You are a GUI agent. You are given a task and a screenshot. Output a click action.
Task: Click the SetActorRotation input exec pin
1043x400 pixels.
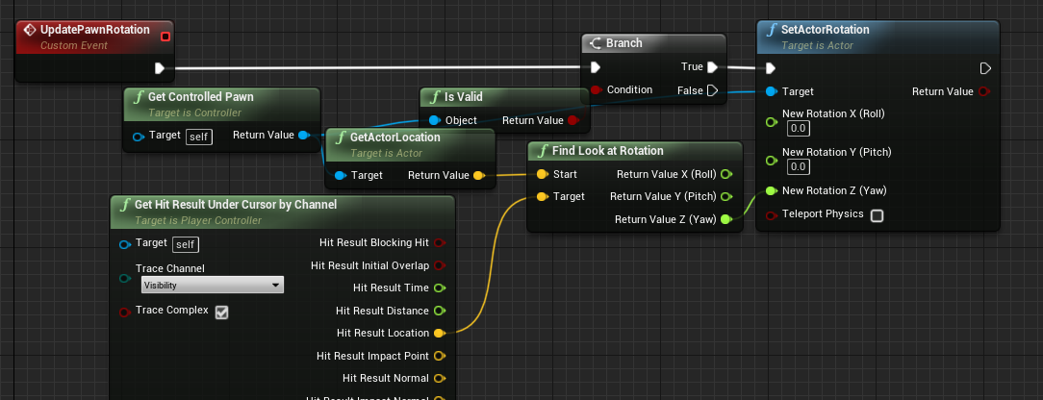[x=771, y=68]
